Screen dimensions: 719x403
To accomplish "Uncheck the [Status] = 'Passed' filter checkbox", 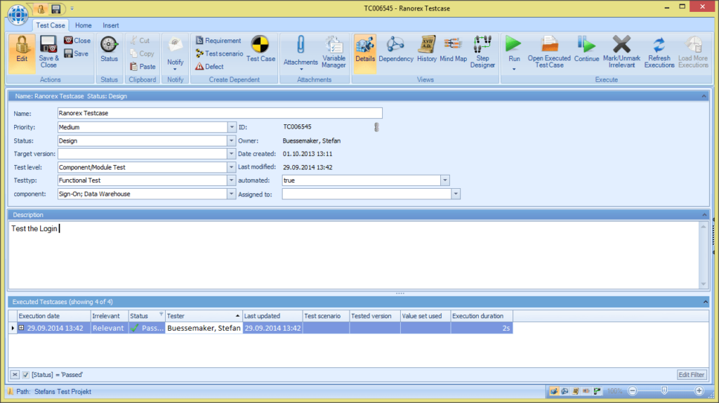I will (x=26, y=375).
